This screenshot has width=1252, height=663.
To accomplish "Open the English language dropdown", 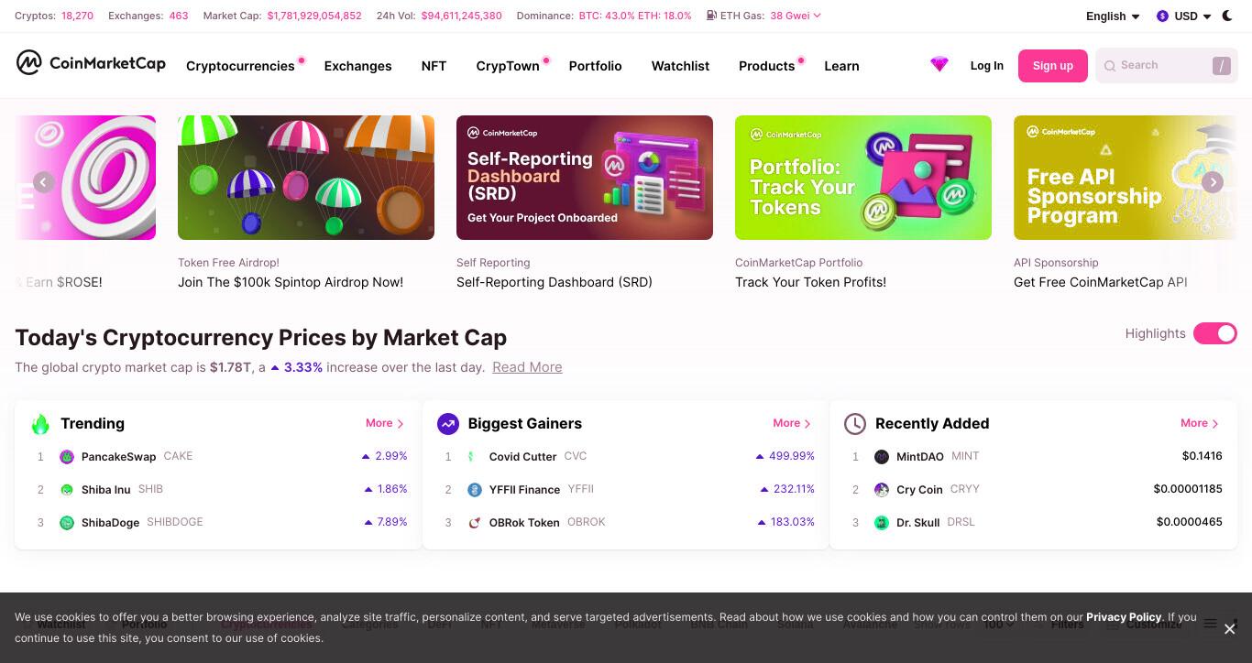I will pos(1113,16).
